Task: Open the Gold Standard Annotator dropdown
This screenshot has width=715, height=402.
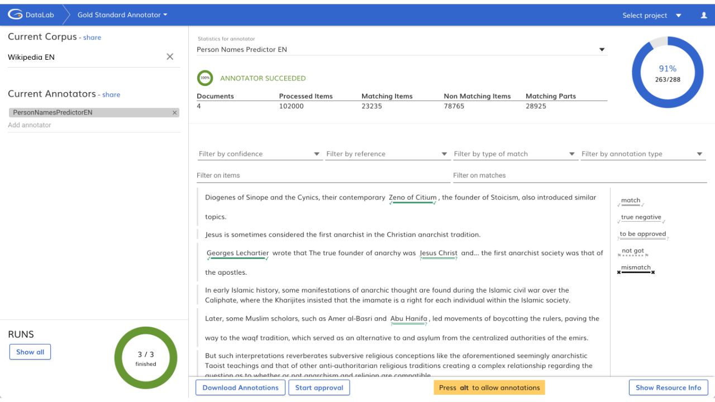Action: (122, 15)
